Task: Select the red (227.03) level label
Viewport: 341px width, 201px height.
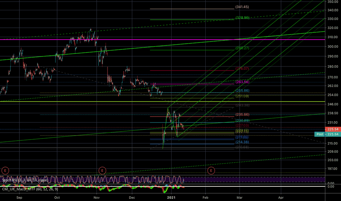Action: [242, 125]
